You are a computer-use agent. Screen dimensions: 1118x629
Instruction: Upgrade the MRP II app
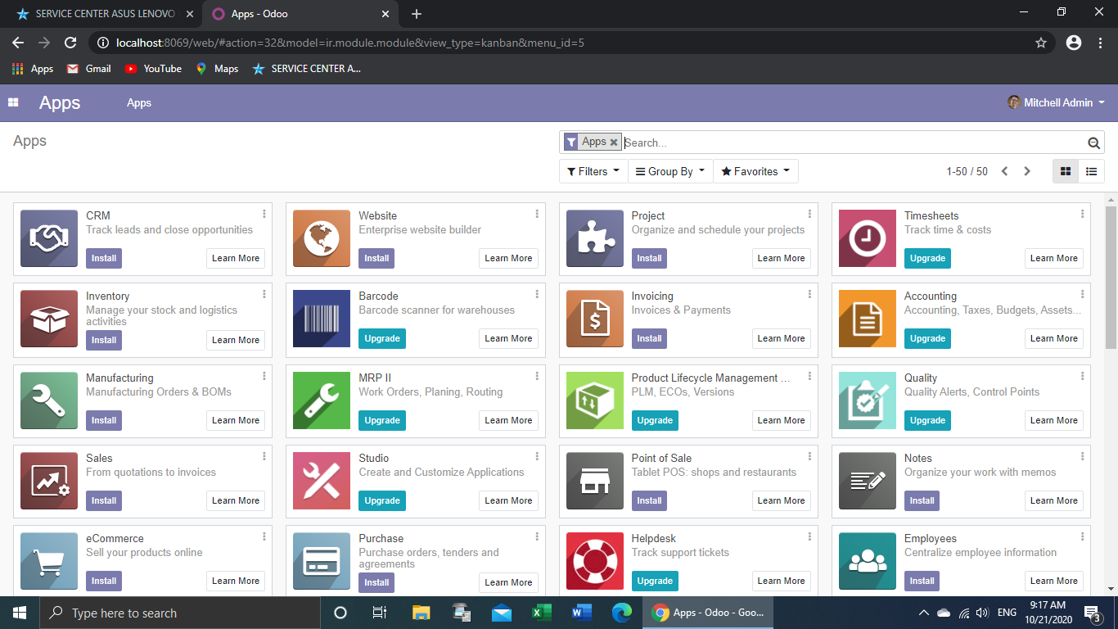(382, 420)
